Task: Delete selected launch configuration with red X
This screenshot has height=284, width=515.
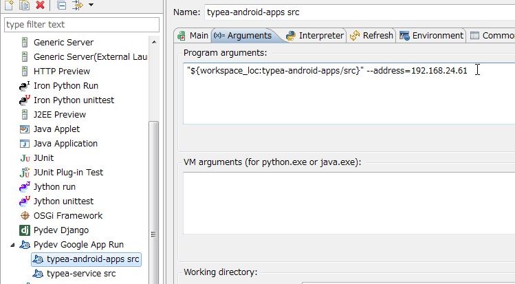Action: (40, 6)
